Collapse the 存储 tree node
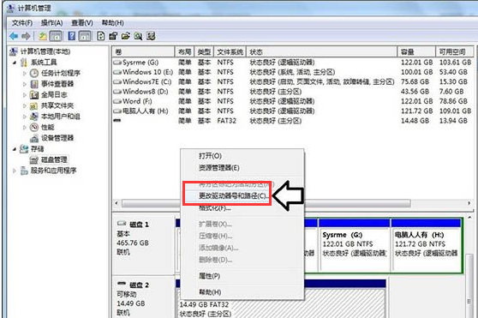478x318 pixels. pos(15,149)
